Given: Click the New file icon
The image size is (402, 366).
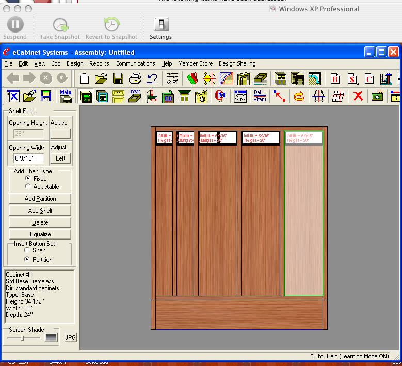Looking at the screenshot, I should coord(84,78).
